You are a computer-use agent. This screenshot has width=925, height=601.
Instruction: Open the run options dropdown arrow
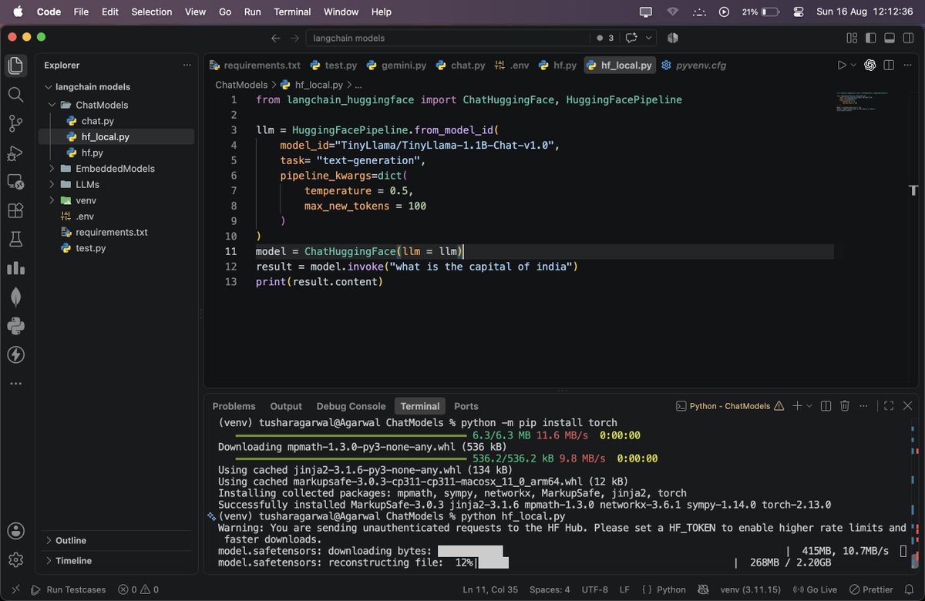854,65
